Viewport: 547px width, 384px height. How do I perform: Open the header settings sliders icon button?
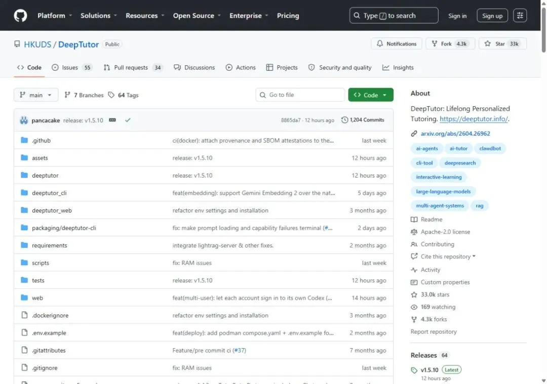pyautogui.click(x=520, y=16)
